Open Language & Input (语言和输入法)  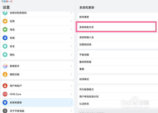pyautogui.click(x=118, y=37)
